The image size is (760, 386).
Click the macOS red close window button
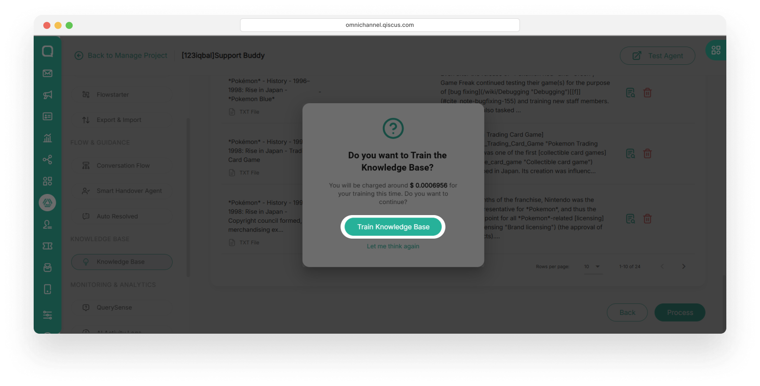pyautogui.click(x=47, y=25)
